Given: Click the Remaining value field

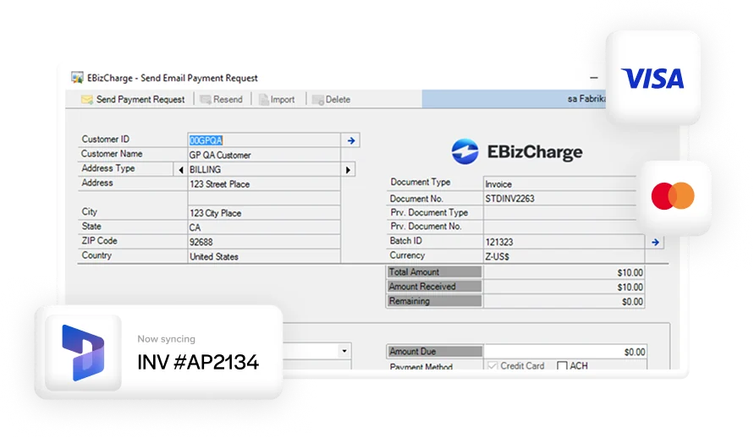Looking at the screenshot, I should (564, 301).
